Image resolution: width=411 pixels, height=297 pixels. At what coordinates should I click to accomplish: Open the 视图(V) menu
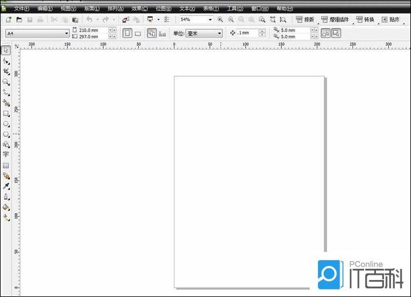tap(68, 9)
